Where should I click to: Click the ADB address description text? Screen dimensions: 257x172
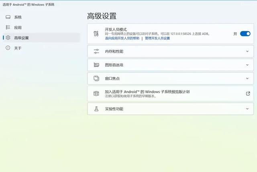click(157, 34)
